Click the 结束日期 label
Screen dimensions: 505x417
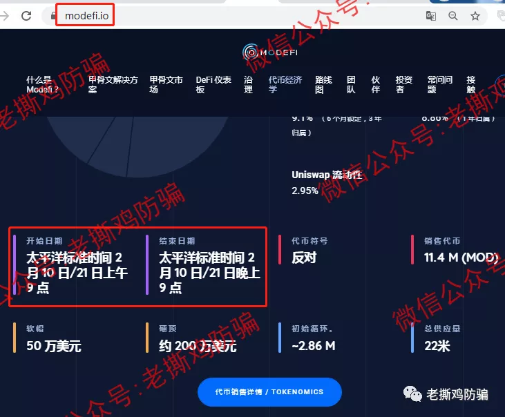177,241
